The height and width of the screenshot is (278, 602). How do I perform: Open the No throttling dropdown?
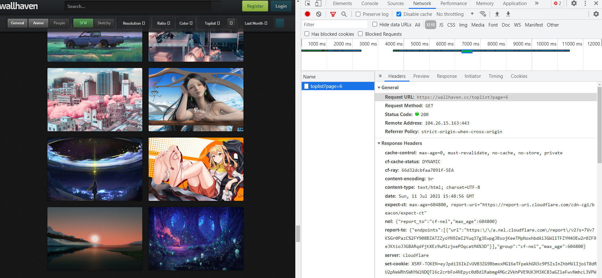point(455,14)
